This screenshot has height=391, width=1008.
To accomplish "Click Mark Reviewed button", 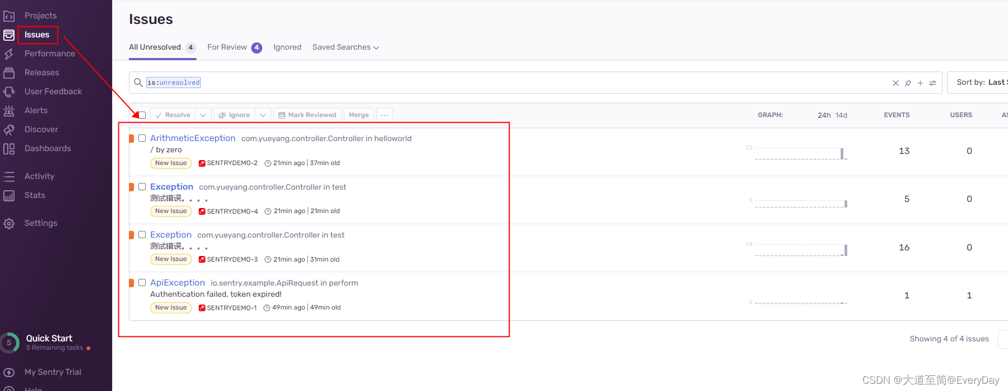I will coord(308,115).
